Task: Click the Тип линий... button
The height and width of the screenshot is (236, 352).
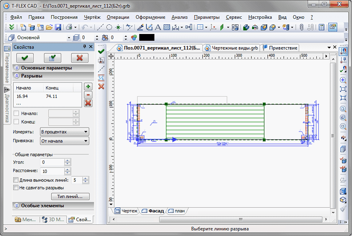Action: pos(70,196)
